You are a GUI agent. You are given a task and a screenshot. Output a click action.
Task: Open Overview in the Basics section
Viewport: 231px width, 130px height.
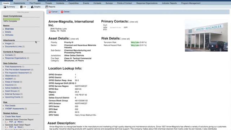point(9,29)
